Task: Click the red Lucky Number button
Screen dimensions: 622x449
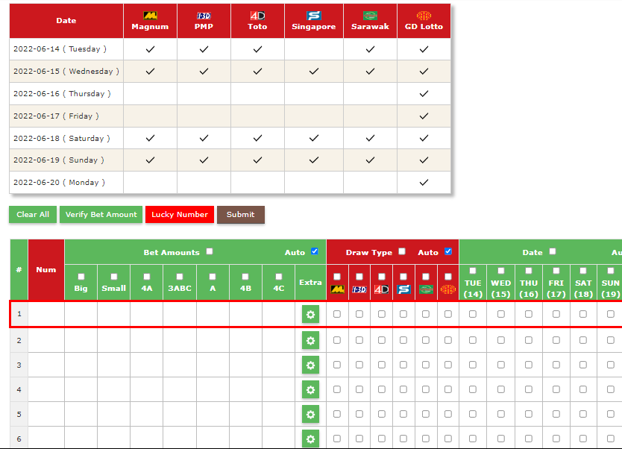Action: point(180,215)
